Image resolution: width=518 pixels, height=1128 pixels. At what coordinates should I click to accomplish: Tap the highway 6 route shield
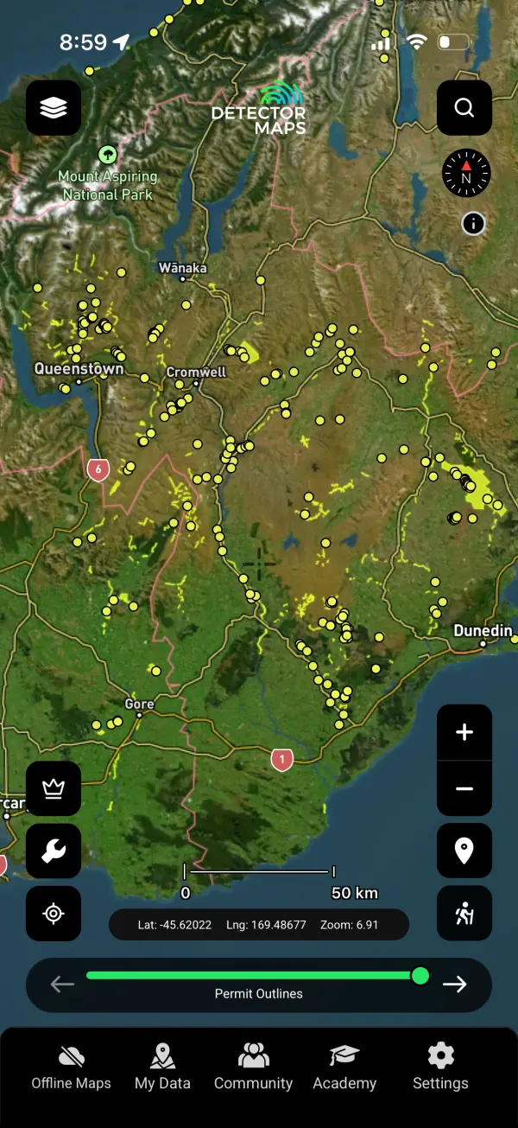(x=98, y=471)
